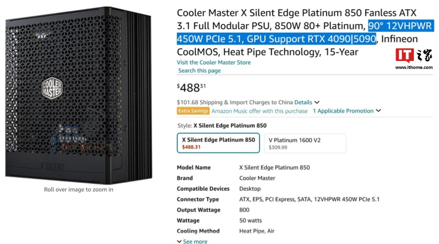Click the 1 Applicable Promotion text
This screenshot has height=244, width=439.
coord(343,111)
